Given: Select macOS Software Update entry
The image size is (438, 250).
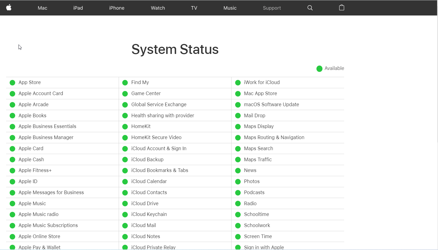Looking at the screenshot, I should 272,105.
